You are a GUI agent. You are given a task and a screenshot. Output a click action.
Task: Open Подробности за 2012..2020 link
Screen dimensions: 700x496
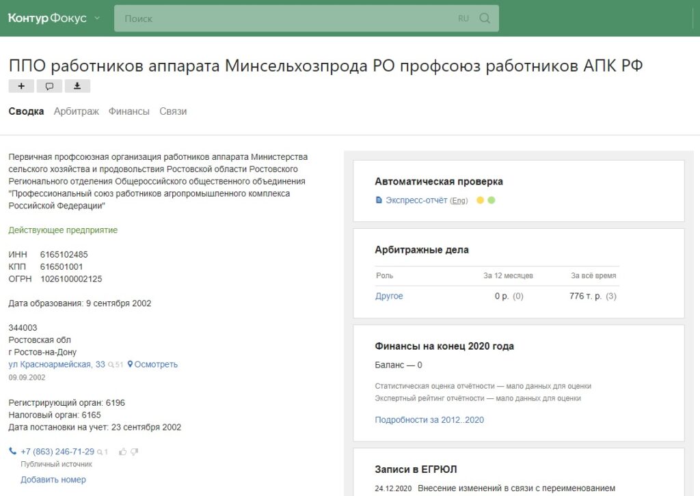(429, 419)
